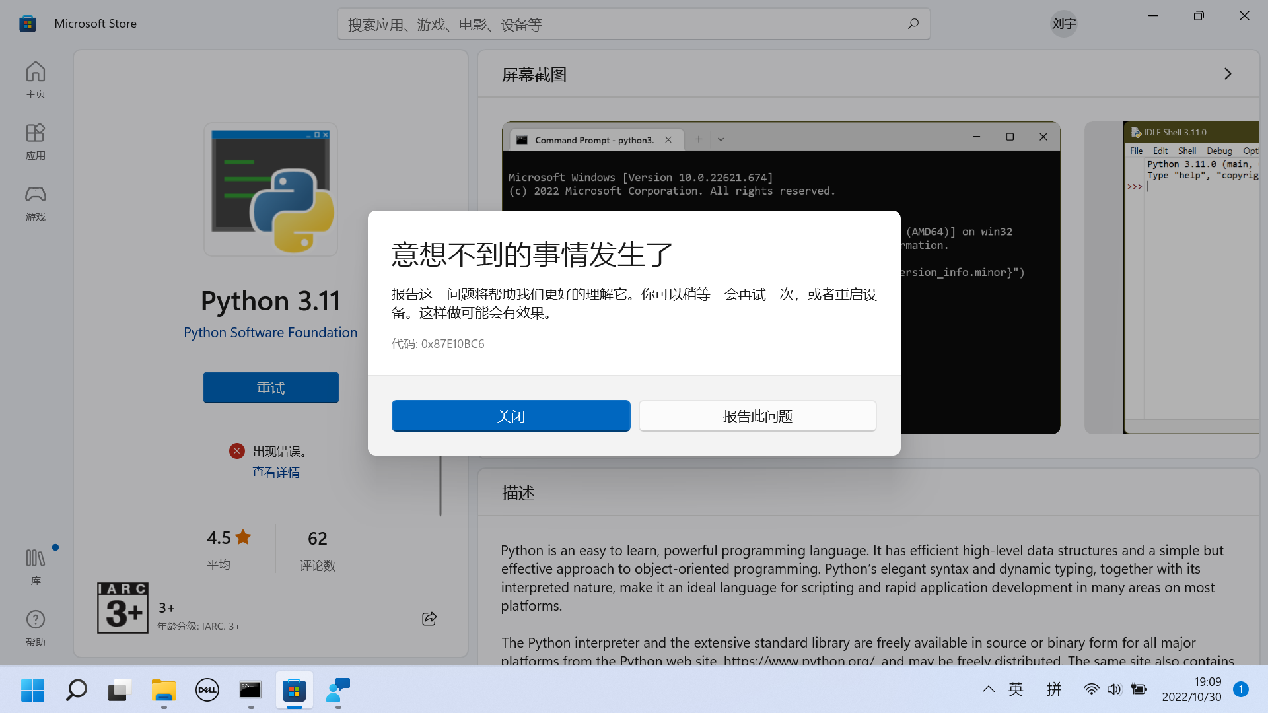Minimize the Microsoft Store window
1268x713 pixels.
pyautogui.click(x=1154, y=15)
